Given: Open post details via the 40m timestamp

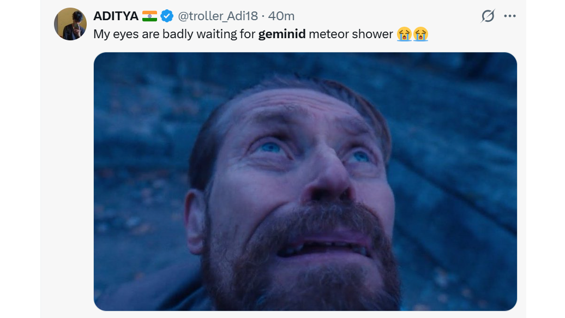Looking at the screenshot, I should click(x=281, y=16).
